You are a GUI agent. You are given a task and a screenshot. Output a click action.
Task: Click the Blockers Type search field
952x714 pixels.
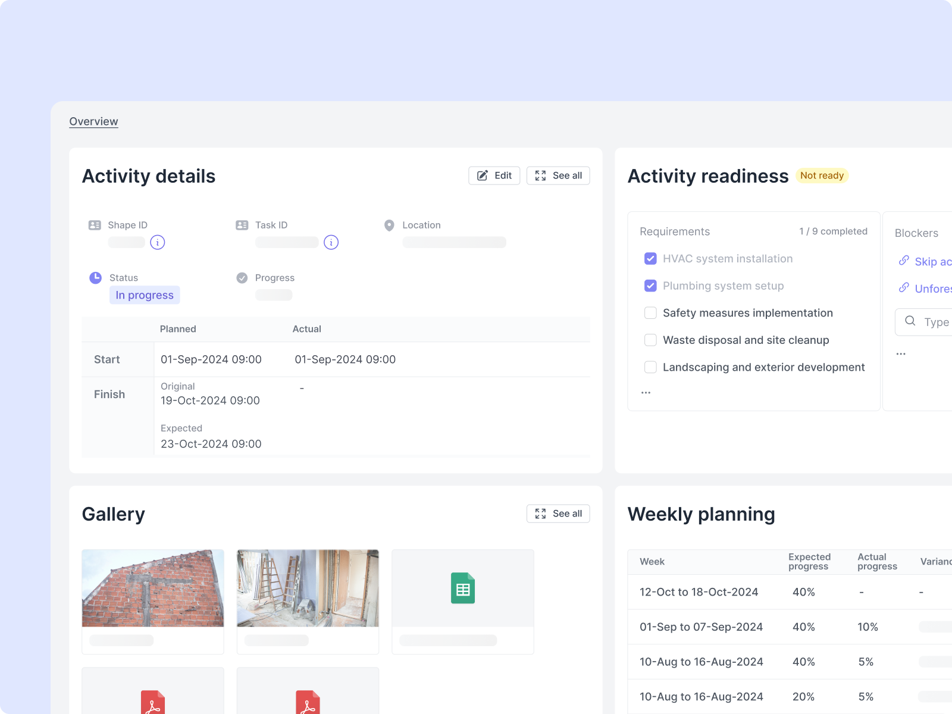(x=924, y=322)
